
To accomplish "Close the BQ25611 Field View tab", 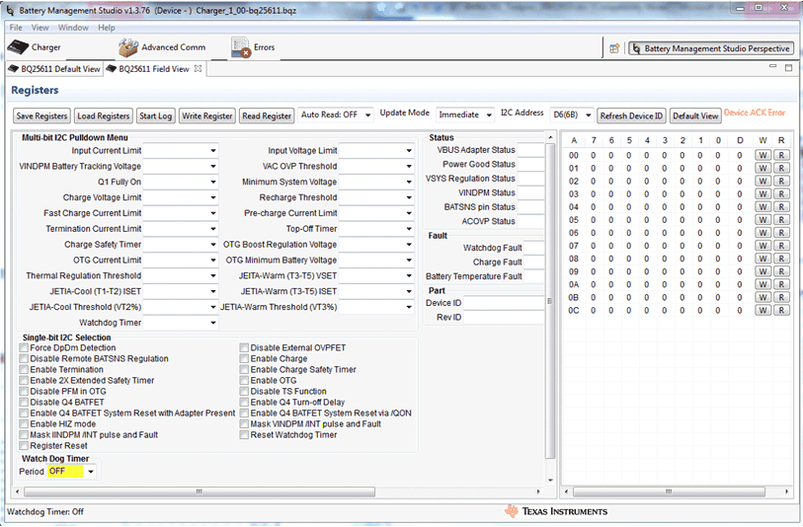I will pos(198,69).
